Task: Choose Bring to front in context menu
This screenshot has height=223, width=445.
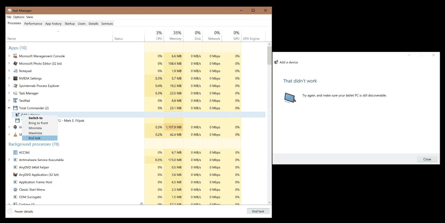Action: (x=40, y=123)
